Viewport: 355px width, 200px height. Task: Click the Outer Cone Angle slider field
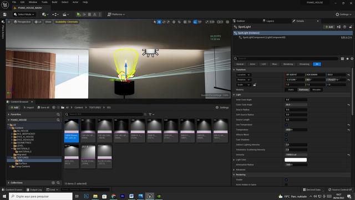[x=296, y=105]
